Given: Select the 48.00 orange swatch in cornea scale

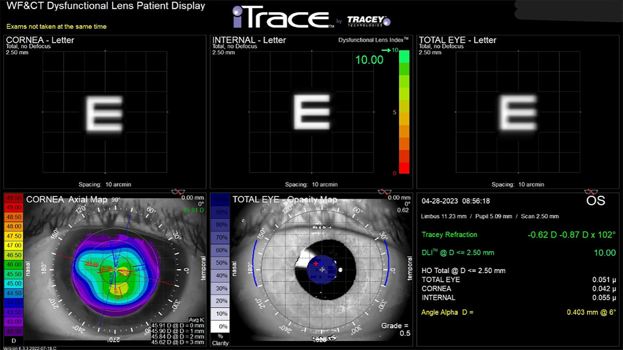Looking at the screenshot, I should [x=14, y=226].
